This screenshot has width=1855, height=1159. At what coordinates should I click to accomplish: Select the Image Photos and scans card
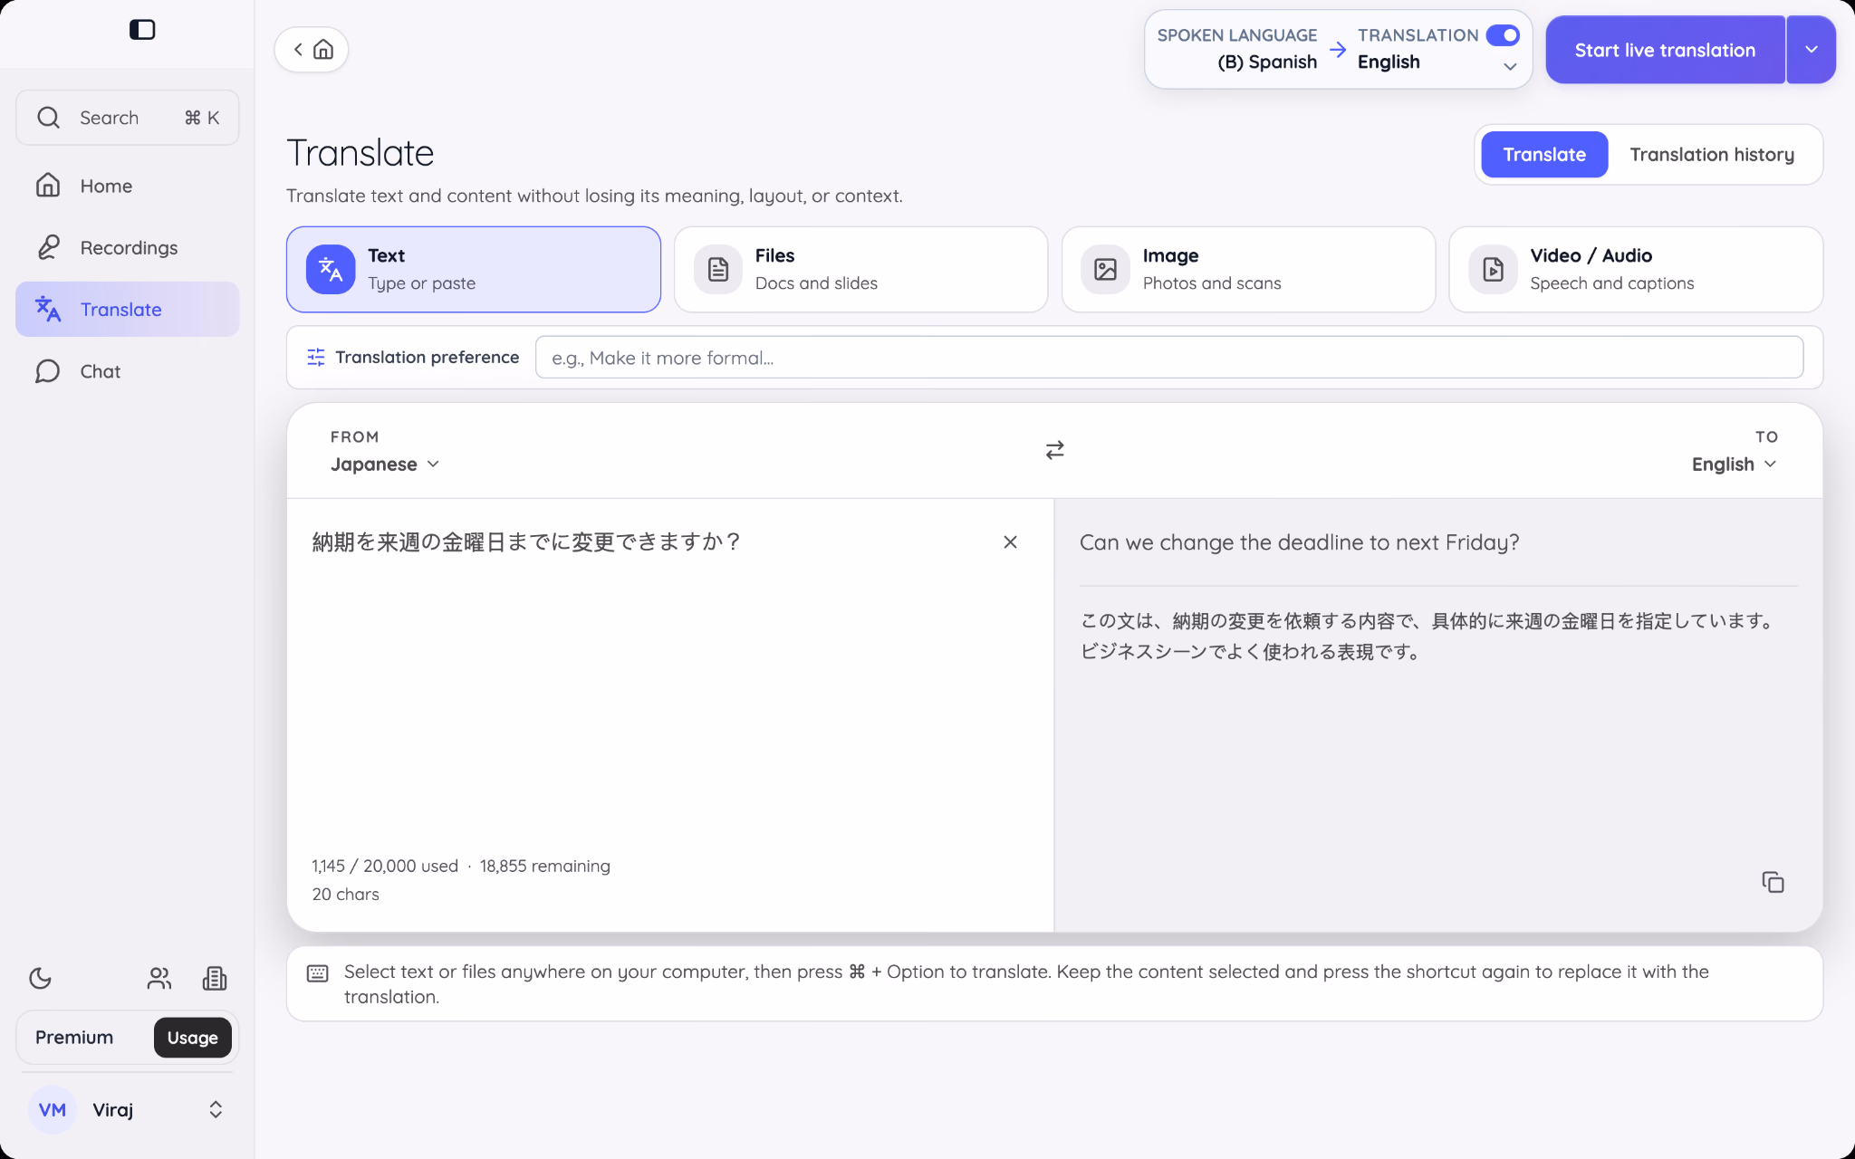coord(1248,269)
